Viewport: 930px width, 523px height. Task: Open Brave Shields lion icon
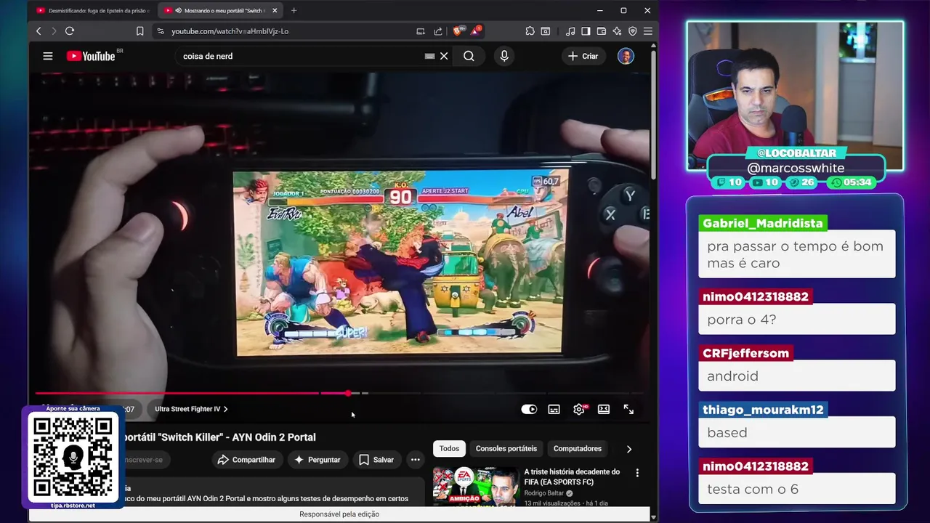tap(458, 31)
